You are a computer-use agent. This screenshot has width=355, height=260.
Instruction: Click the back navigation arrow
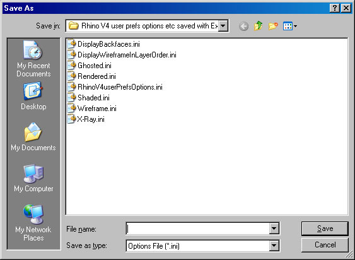pyautogui.click(x=243, y=27)
